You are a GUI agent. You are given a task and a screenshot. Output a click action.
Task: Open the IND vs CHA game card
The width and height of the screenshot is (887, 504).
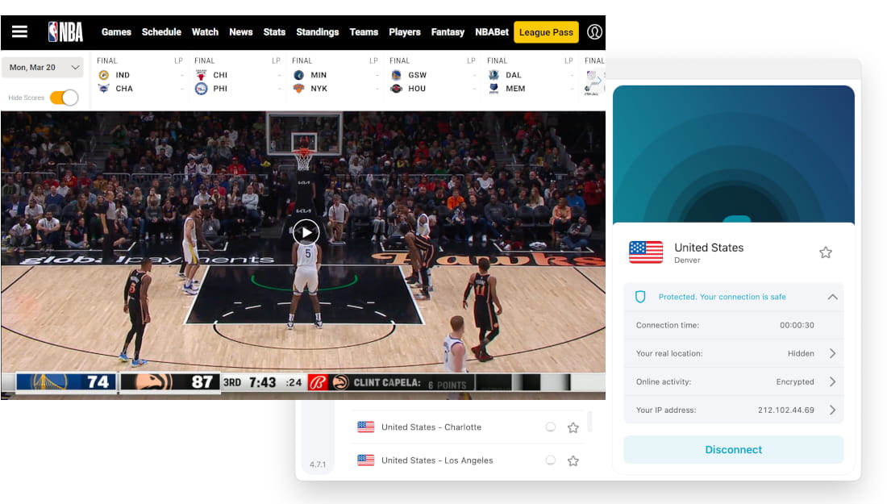tap(140, 76)
